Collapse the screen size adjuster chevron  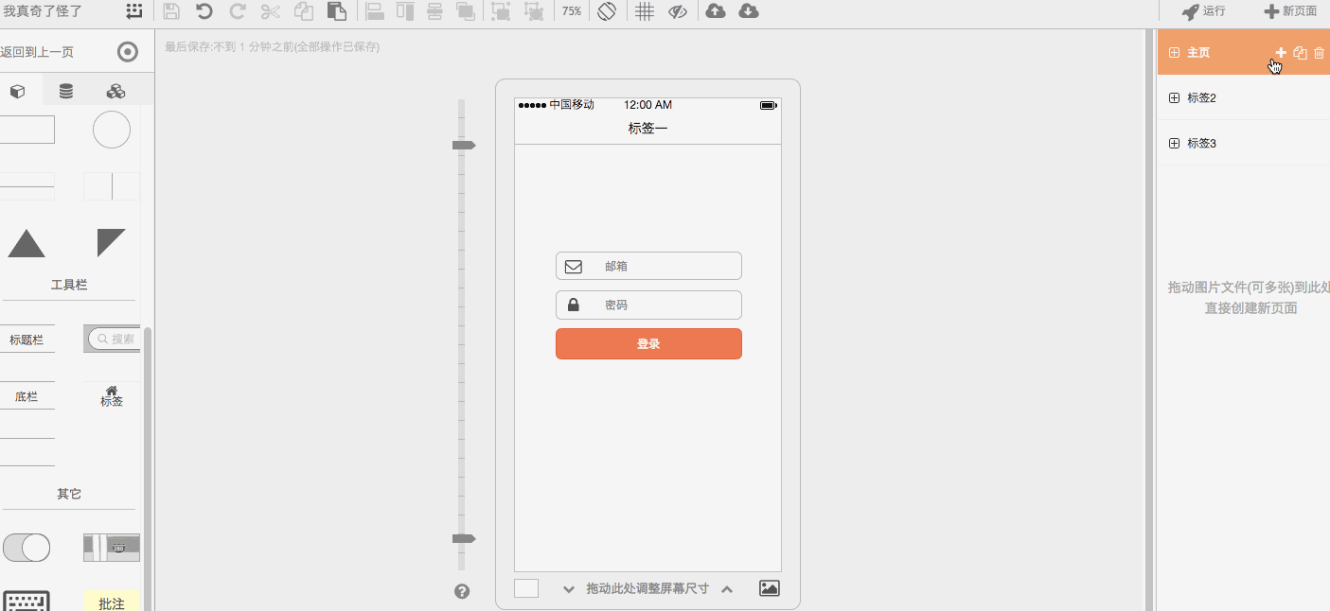point(727,588)
